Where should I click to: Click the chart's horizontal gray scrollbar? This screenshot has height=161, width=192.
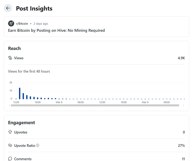pyautogui.click(x=95, y=105)
